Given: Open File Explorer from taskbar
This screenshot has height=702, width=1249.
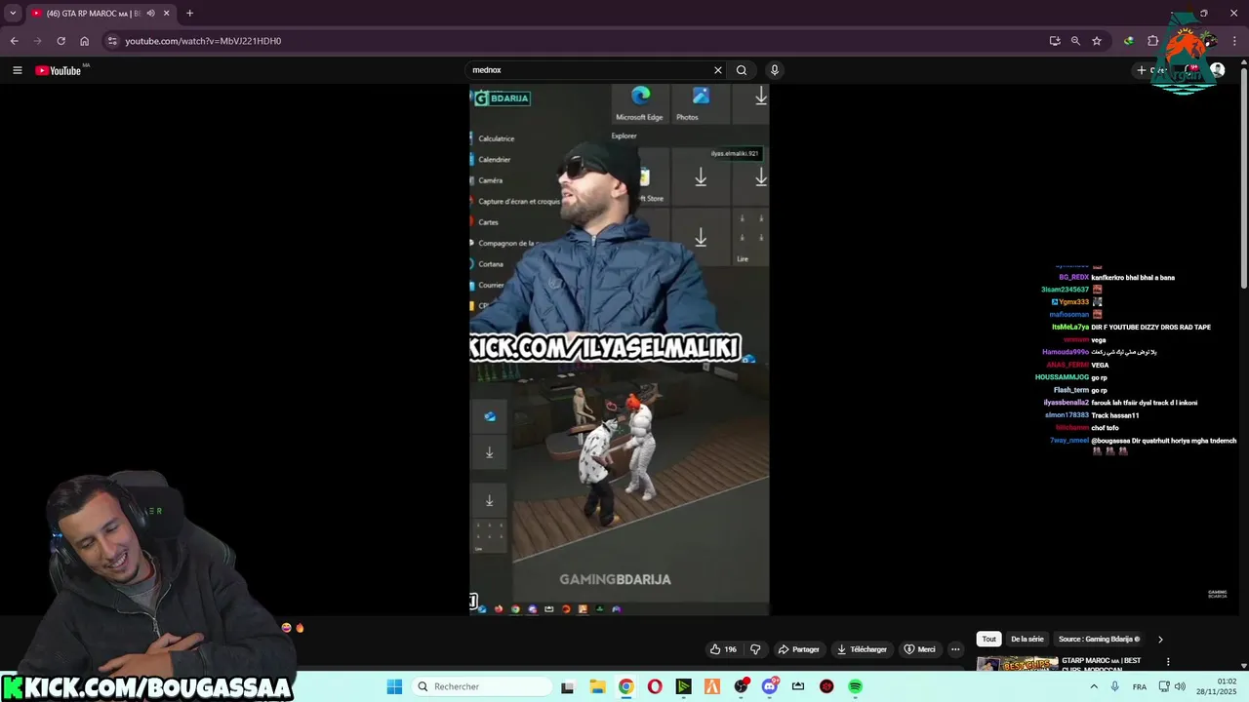Looking at the screenshot, I should [x=596, y=686].
